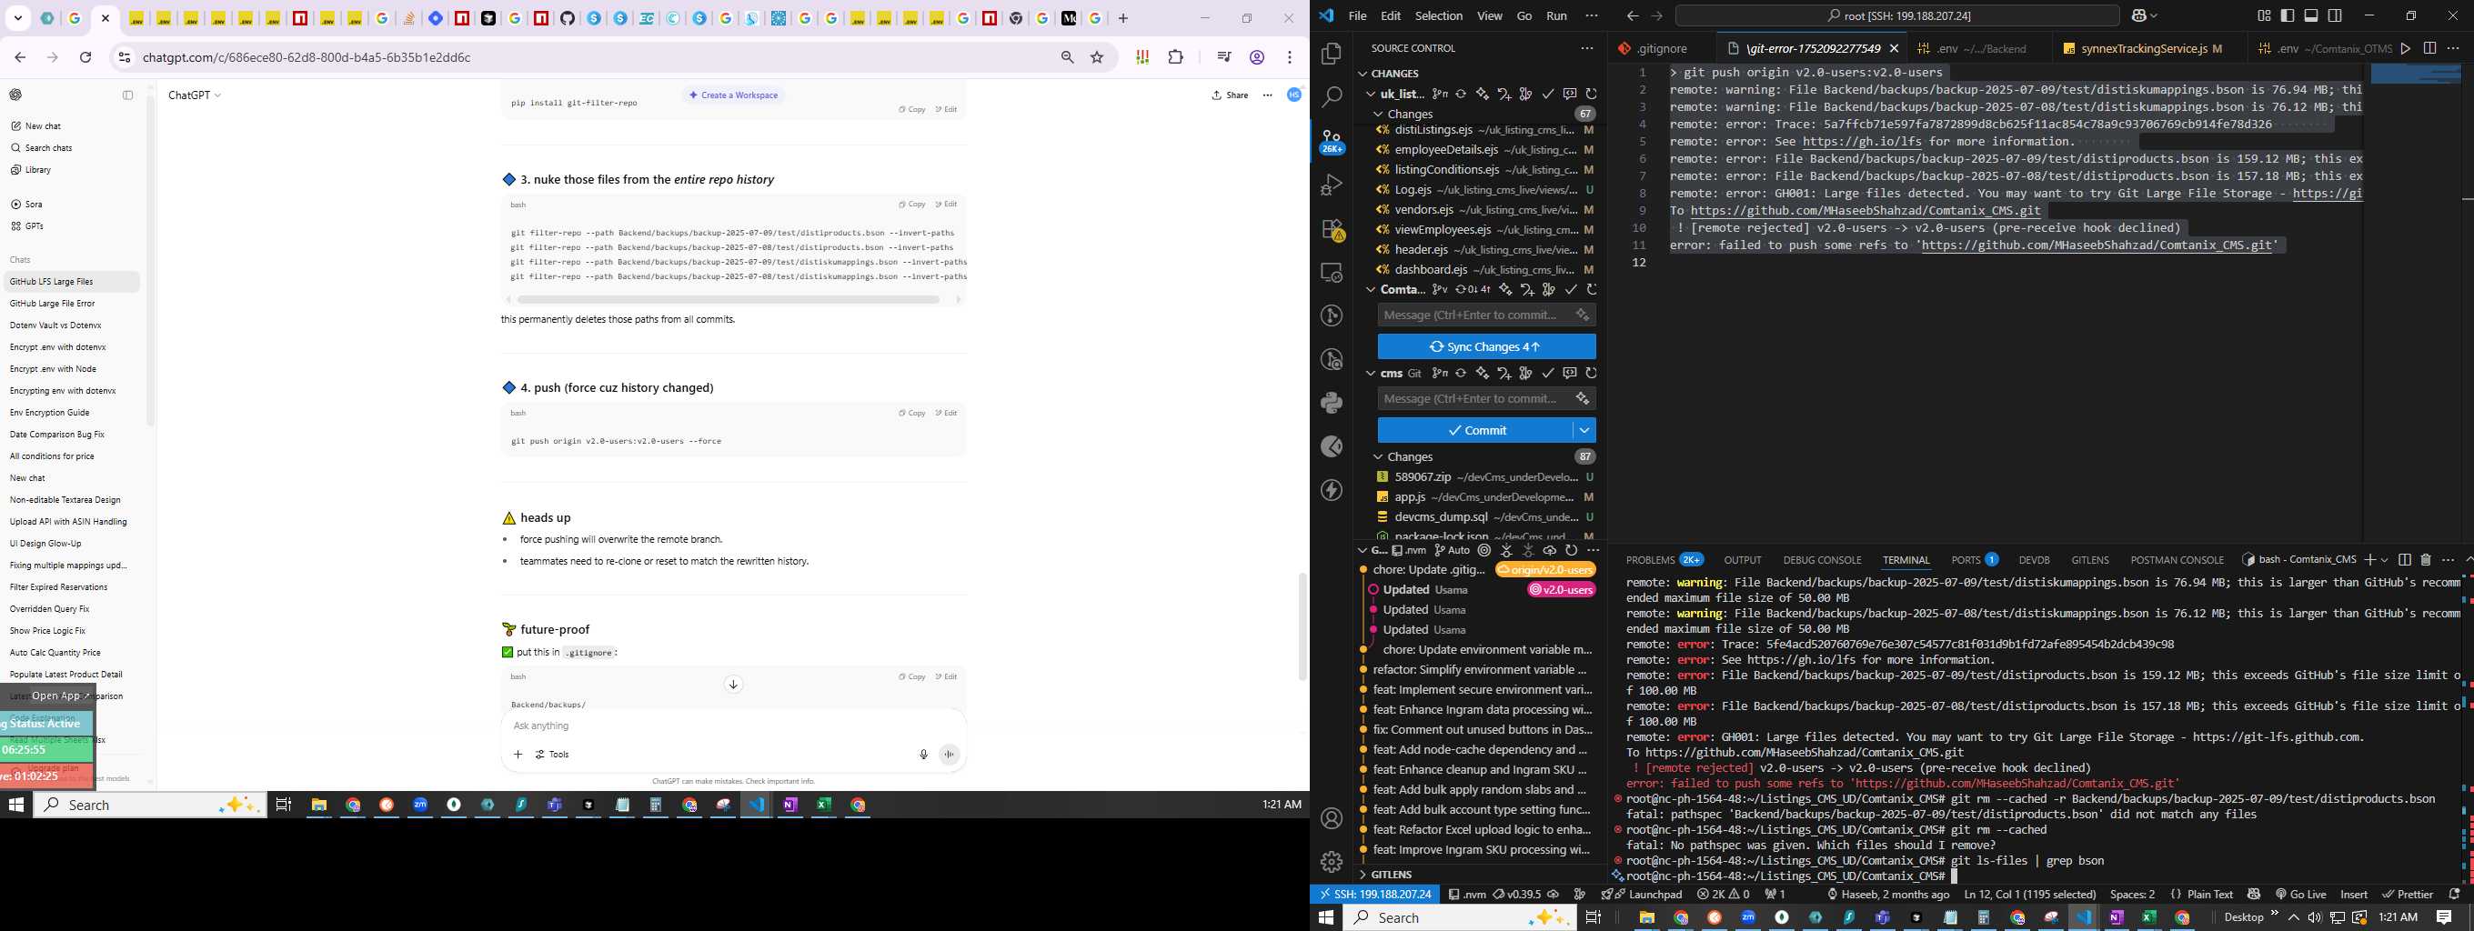Image resolution: width=2474 pixels, height=931 pixels.
Task: Click the VS Code editor minimap highlight
Action: (2415, 74)
